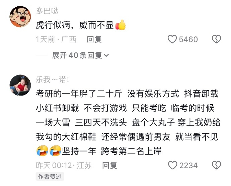Like the comment by 多巴哒
This screenshot has height=186, width=231.
tap(172, 39)
